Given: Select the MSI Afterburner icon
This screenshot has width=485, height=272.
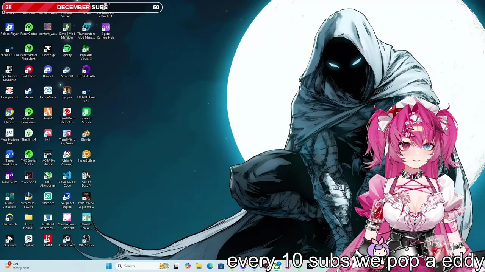Looking at the screenshot, I should (48, 179).
